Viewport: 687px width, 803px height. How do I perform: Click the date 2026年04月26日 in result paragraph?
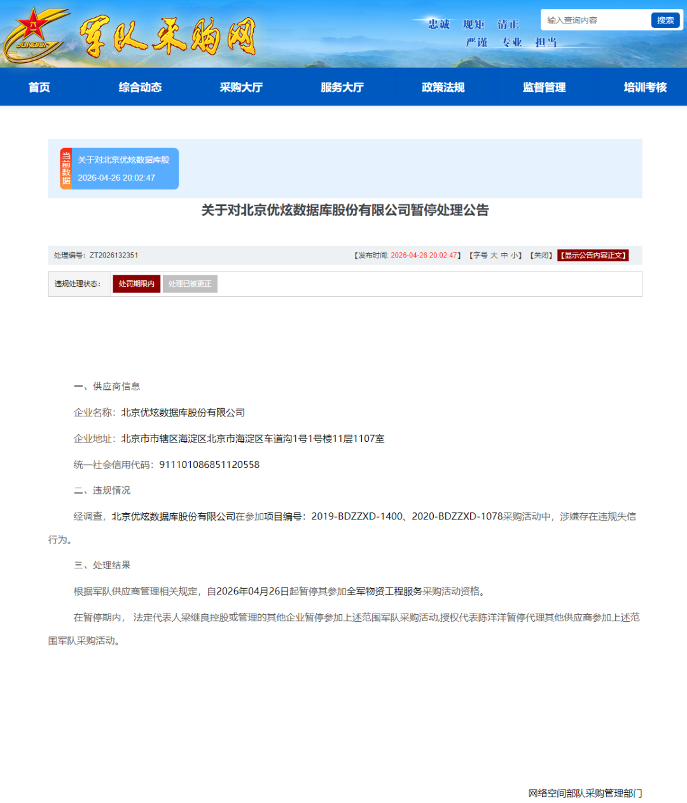click(x=253, y=591)
